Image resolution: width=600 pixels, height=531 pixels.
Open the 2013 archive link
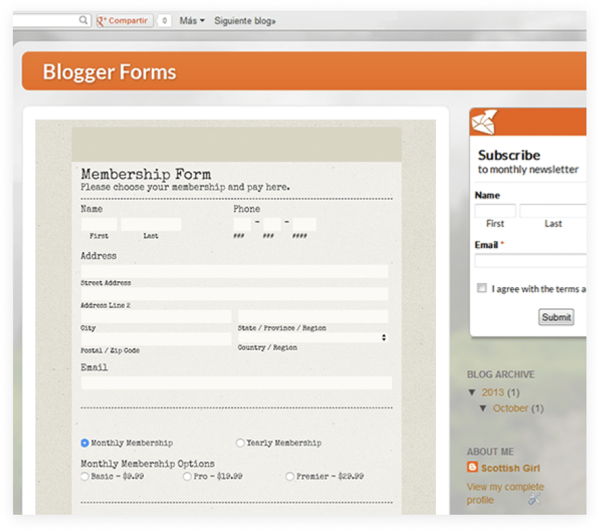[x=492, y=392]
